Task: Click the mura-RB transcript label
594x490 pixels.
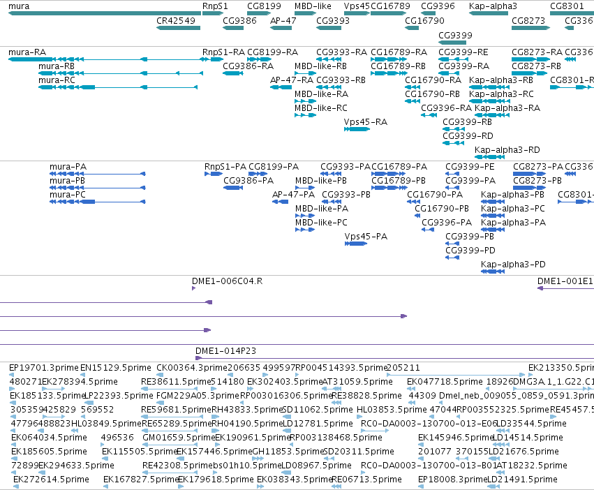Action: tap(57, 66)
